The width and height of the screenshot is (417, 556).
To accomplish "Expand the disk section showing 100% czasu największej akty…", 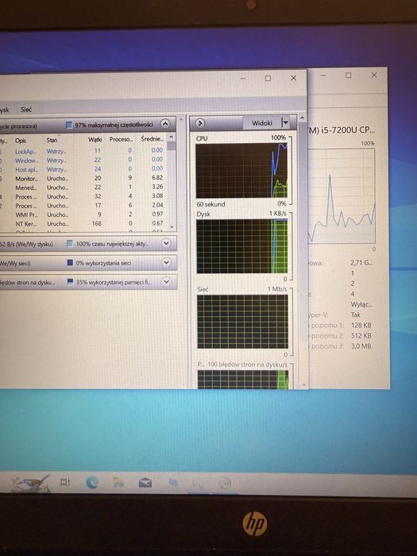I will point(166,243).
